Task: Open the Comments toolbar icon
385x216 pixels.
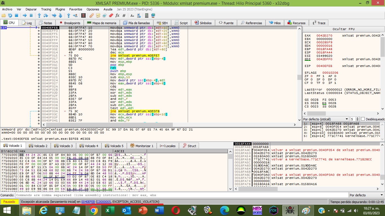Action: click(98, 15)
